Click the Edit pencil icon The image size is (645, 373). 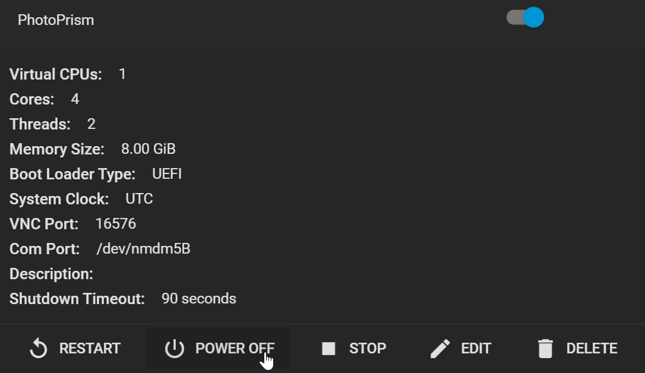(440, 348)
